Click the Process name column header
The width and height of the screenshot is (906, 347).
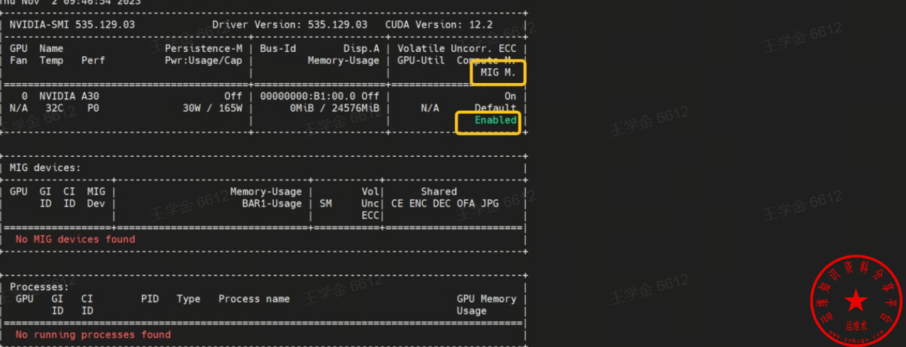coord(254,299)
